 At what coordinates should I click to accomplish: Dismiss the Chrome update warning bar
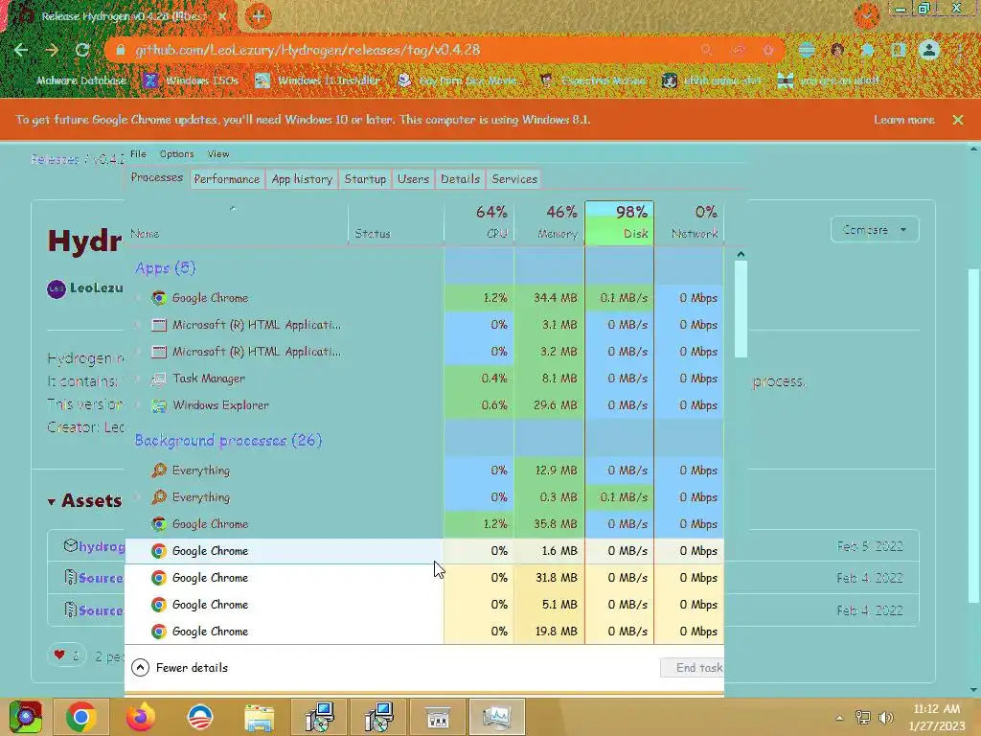click(x=958, y=120)
